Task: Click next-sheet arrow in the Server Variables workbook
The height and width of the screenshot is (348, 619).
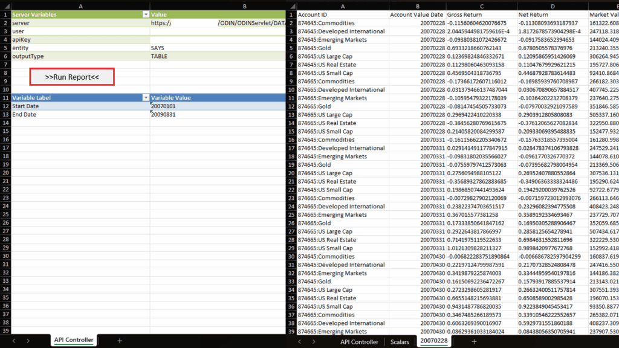Action: click(28, 341)
